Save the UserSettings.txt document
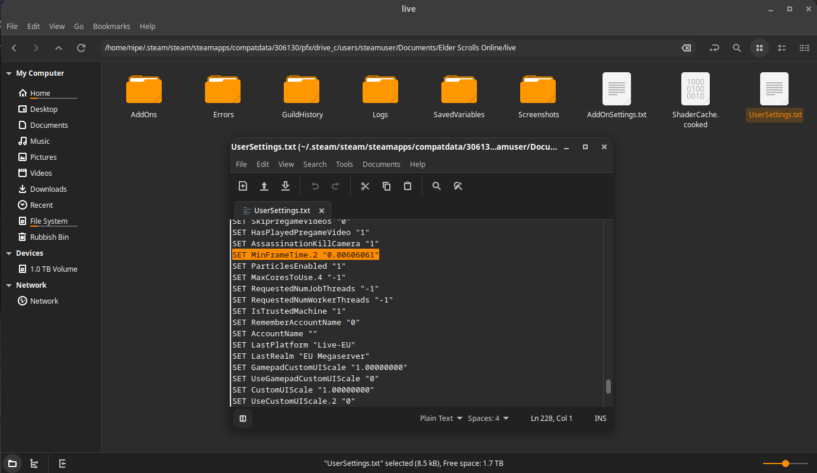This screenshot has width=817, height=473. click(x=286, y=186)
